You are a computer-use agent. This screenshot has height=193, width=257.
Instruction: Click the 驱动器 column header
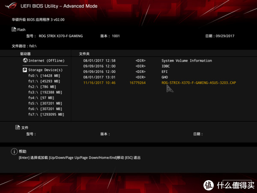[25, 54]
